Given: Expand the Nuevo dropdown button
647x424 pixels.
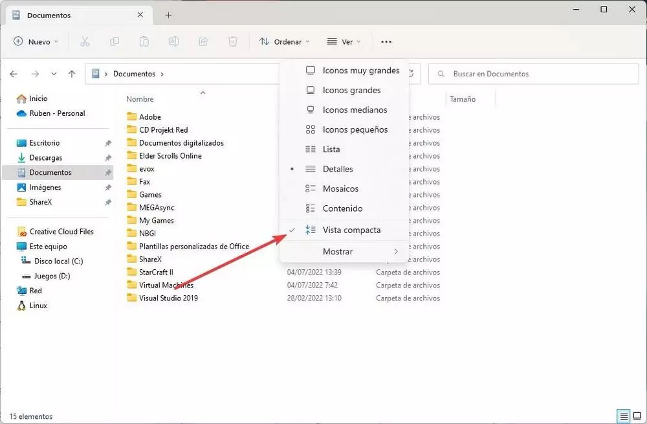Looking at the screenshot, I should (x=36, y=41).
